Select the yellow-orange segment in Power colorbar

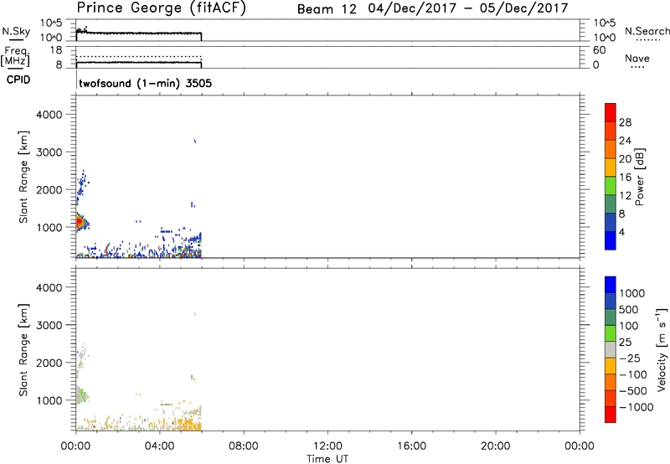[611, 168]
